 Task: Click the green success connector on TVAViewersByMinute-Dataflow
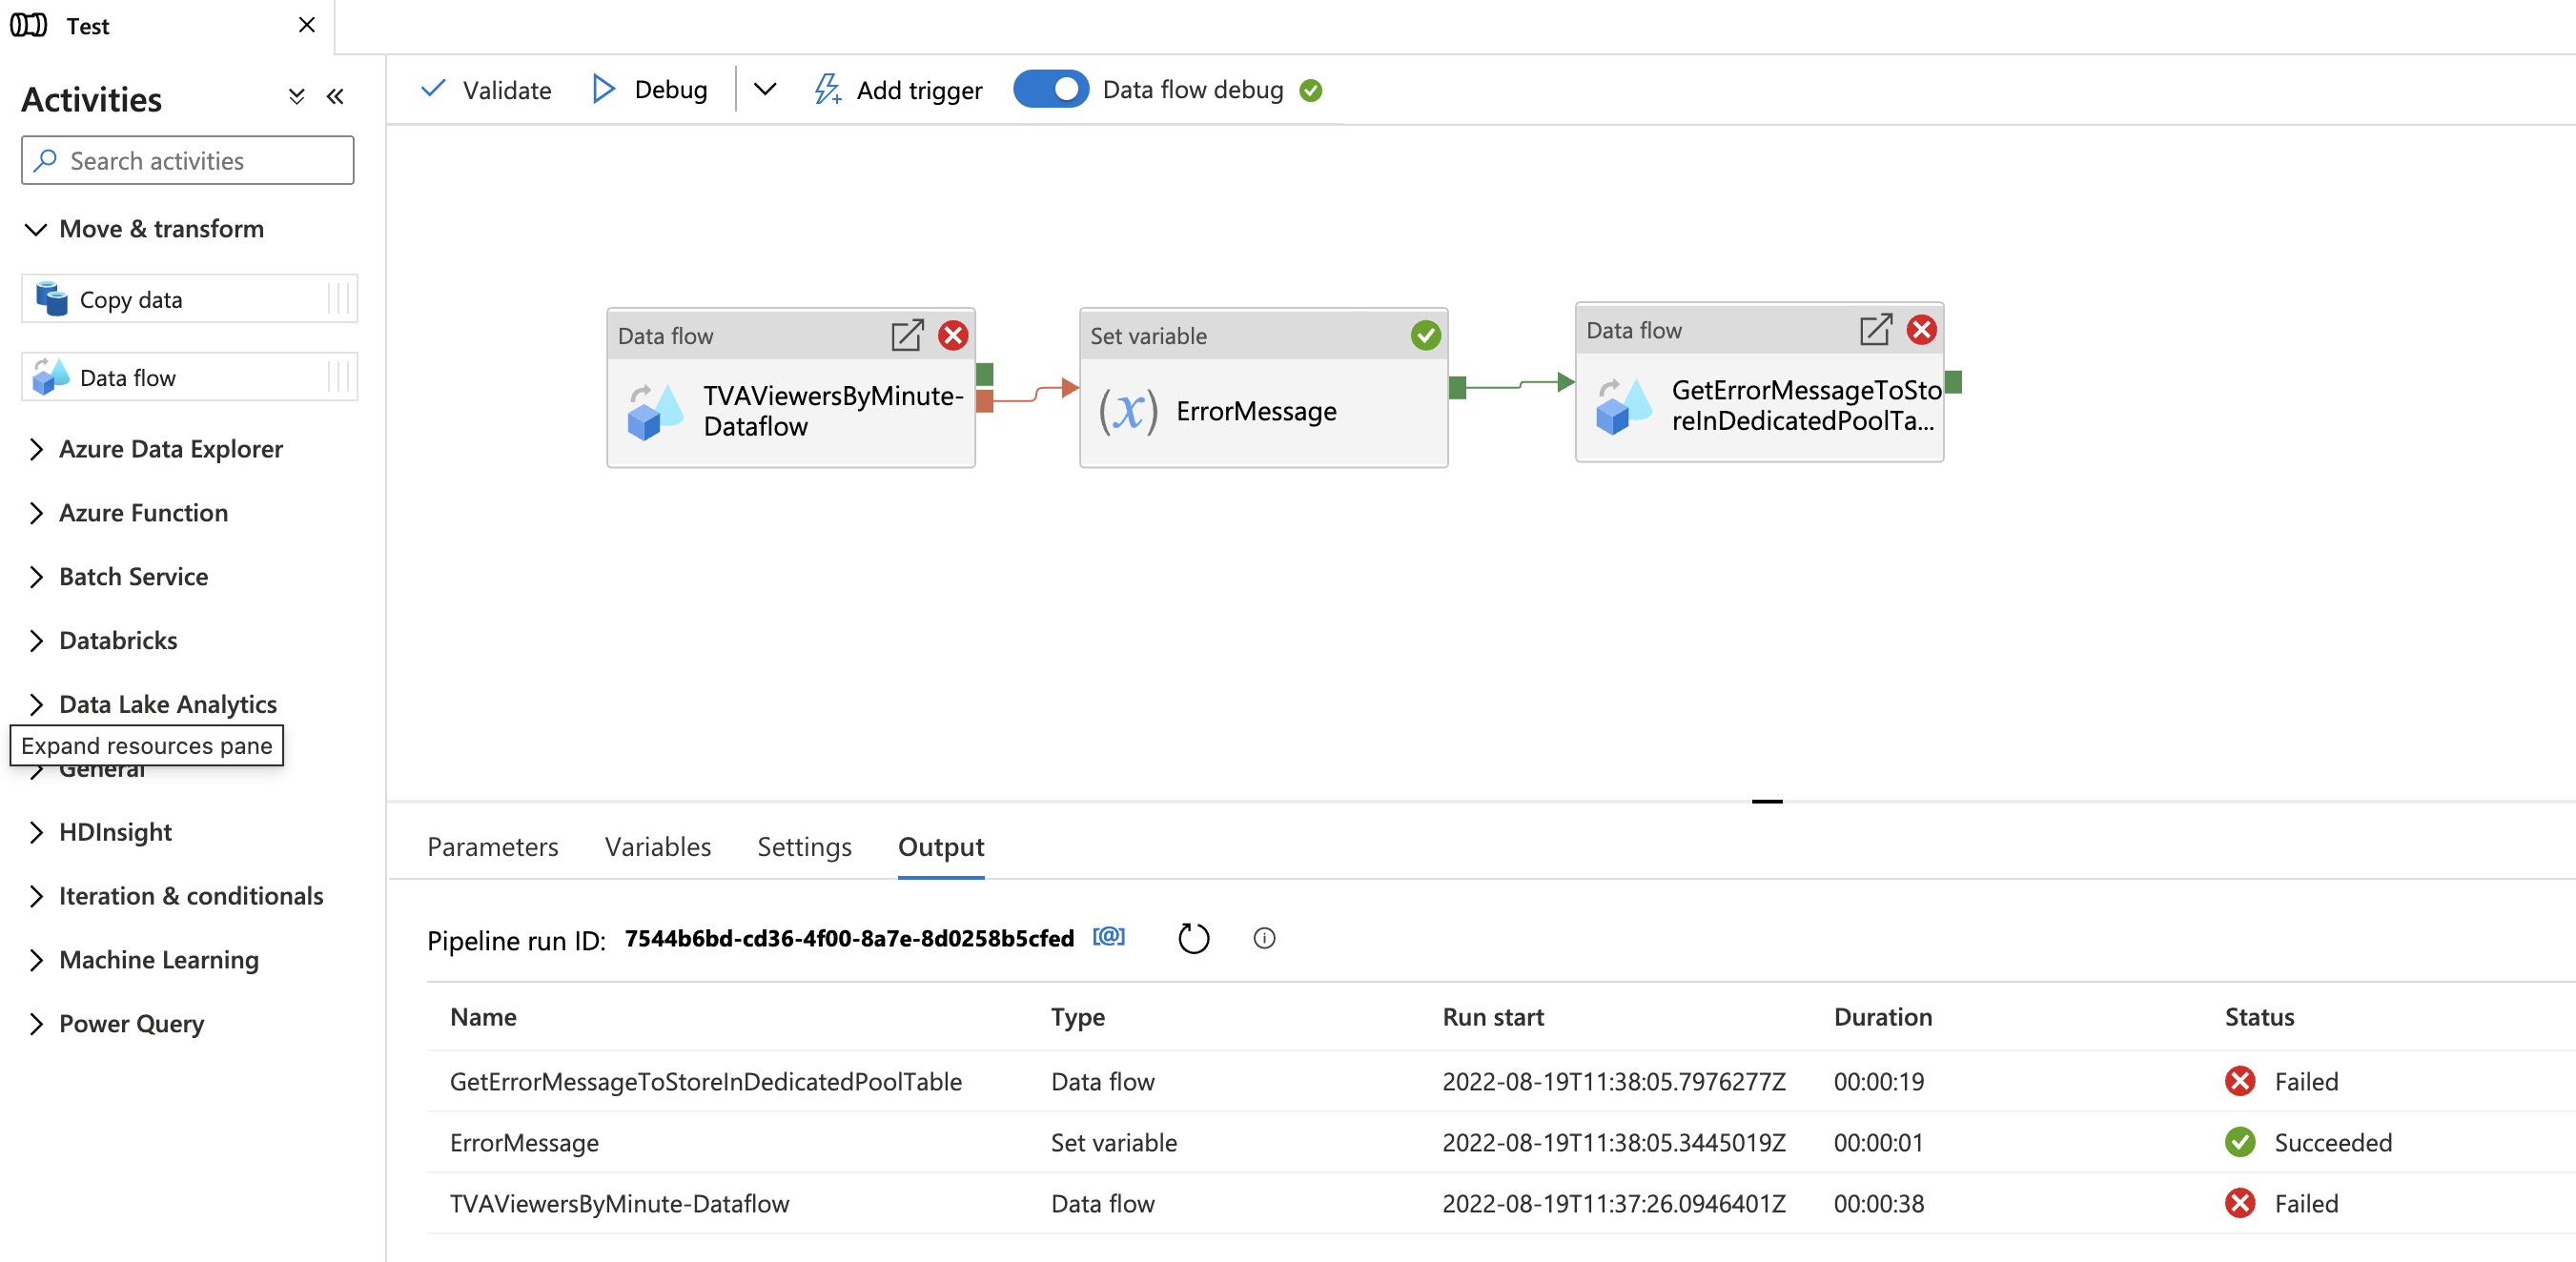[985, 375]
